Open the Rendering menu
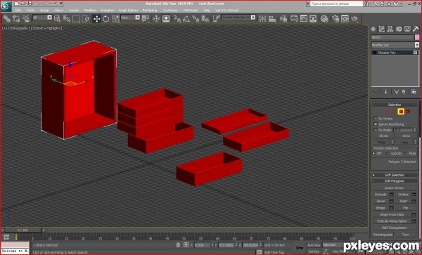This screenshot has height=255, width=422. [150, 11]
